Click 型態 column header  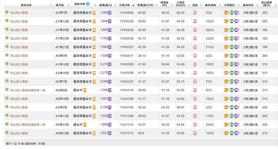click(x=195, y=5)
